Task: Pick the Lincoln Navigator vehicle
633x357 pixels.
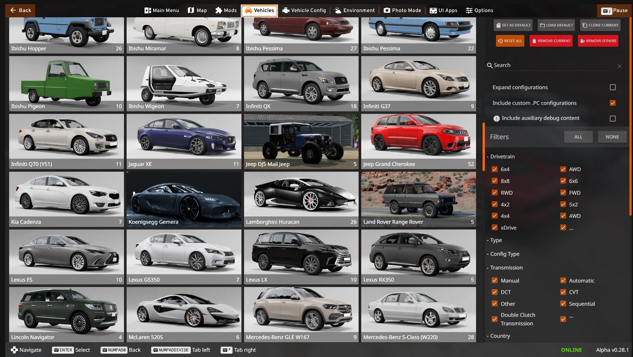Action: 67,314
